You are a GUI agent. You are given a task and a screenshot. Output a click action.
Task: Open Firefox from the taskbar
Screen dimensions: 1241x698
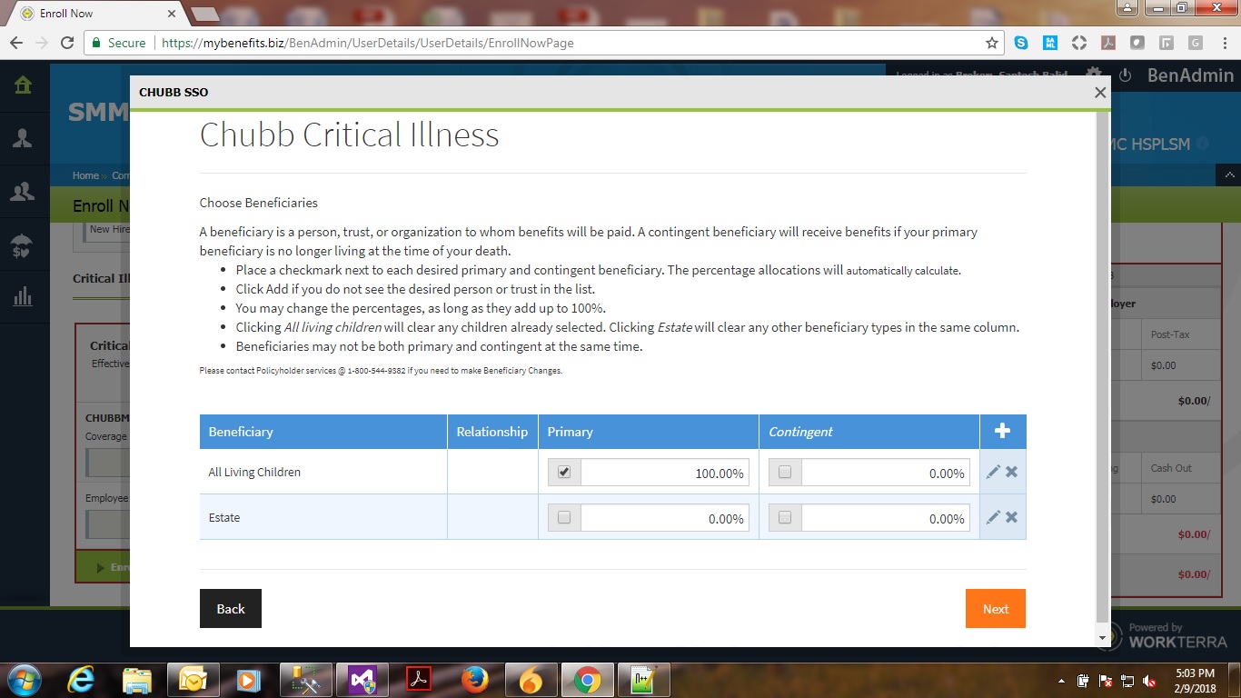click(x=473, y=679)
